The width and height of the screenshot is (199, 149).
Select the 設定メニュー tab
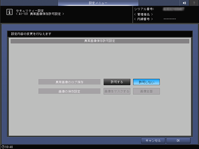point(98,3)
